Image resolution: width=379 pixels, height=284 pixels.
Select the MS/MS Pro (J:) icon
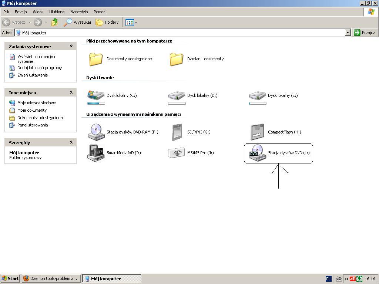[x=177, y=153]
